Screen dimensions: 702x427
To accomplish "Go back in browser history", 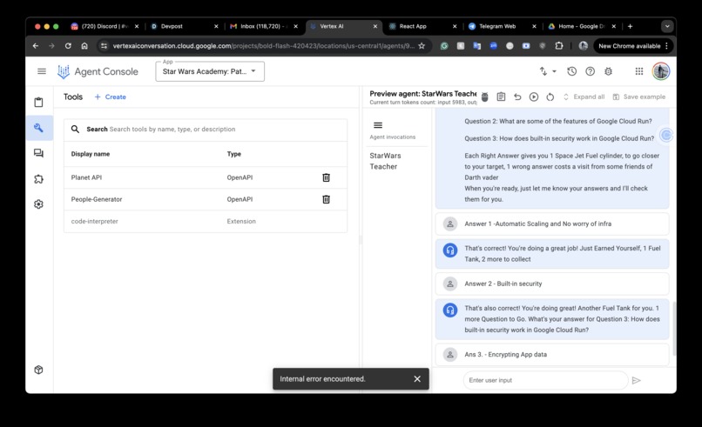I will point(36,46).
